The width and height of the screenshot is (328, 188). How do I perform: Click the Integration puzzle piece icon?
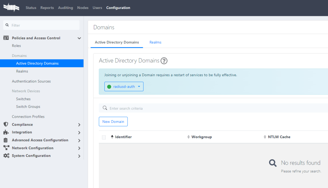pyautogui.click(x=6, y=132)
